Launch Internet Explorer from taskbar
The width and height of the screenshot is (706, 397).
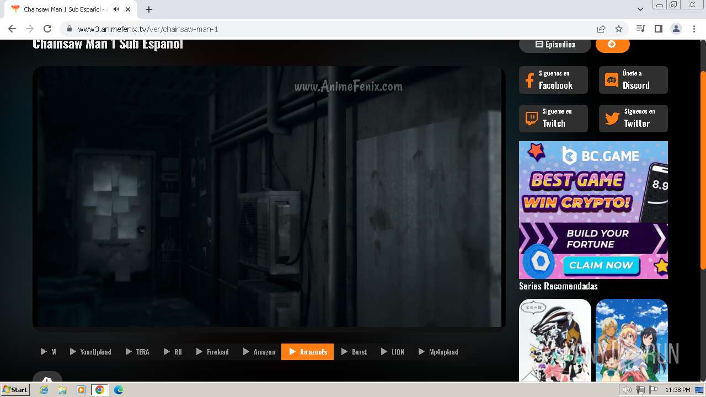pyautogui.click(x=44, y=390)
